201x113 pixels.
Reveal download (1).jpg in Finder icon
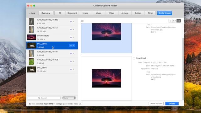point(155,32)
